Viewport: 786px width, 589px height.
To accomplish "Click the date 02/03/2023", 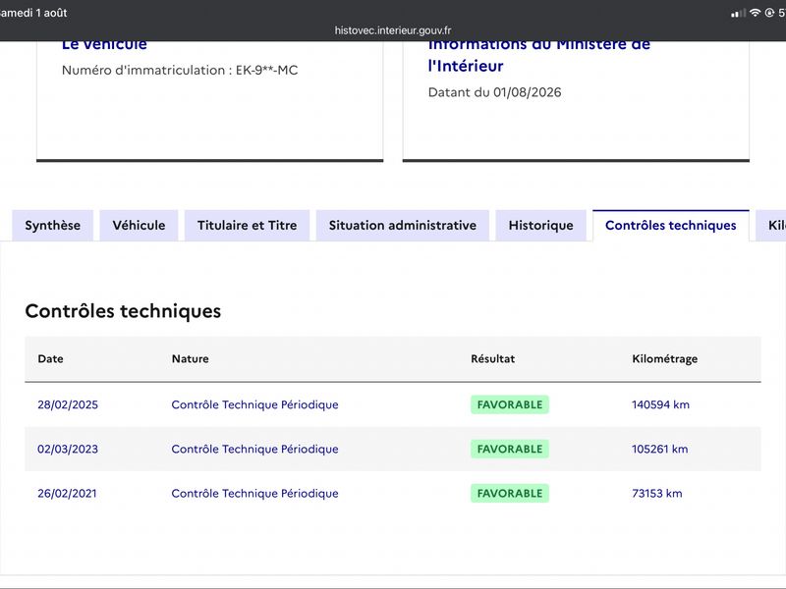I will pos(68,449).
